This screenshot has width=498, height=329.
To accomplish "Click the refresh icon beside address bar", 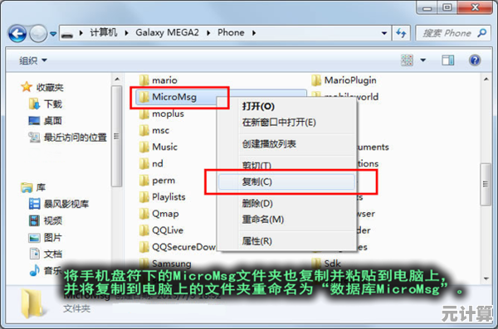I will pyautogui.click(x=401, y=32).
